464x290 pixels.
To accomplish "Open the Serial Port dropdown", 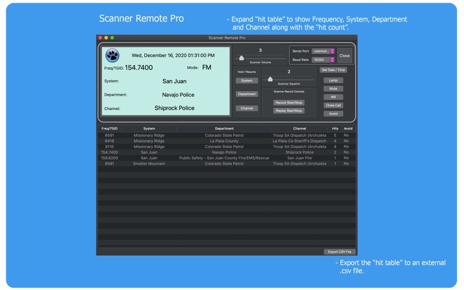I will click(x=323, y=51).
